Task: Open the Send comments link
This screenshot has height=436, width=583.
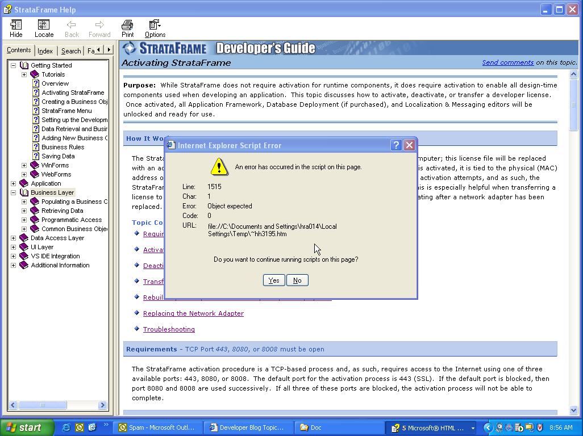Action: (507, 62)
